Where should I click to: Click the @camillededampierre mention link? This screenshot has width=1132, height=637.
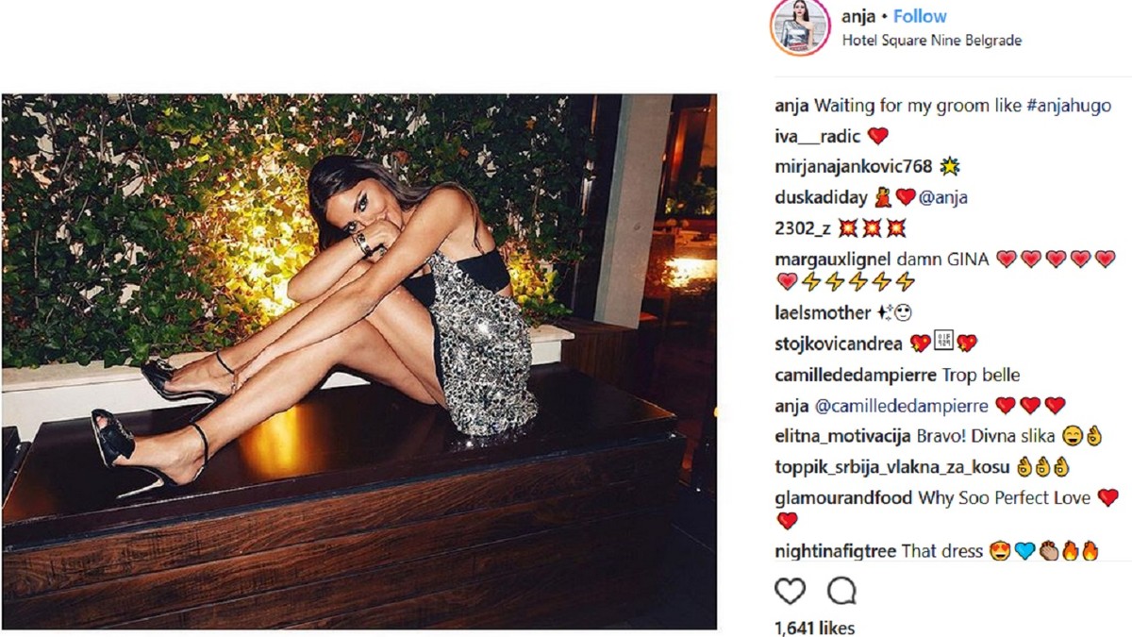[x=901, y=406]
